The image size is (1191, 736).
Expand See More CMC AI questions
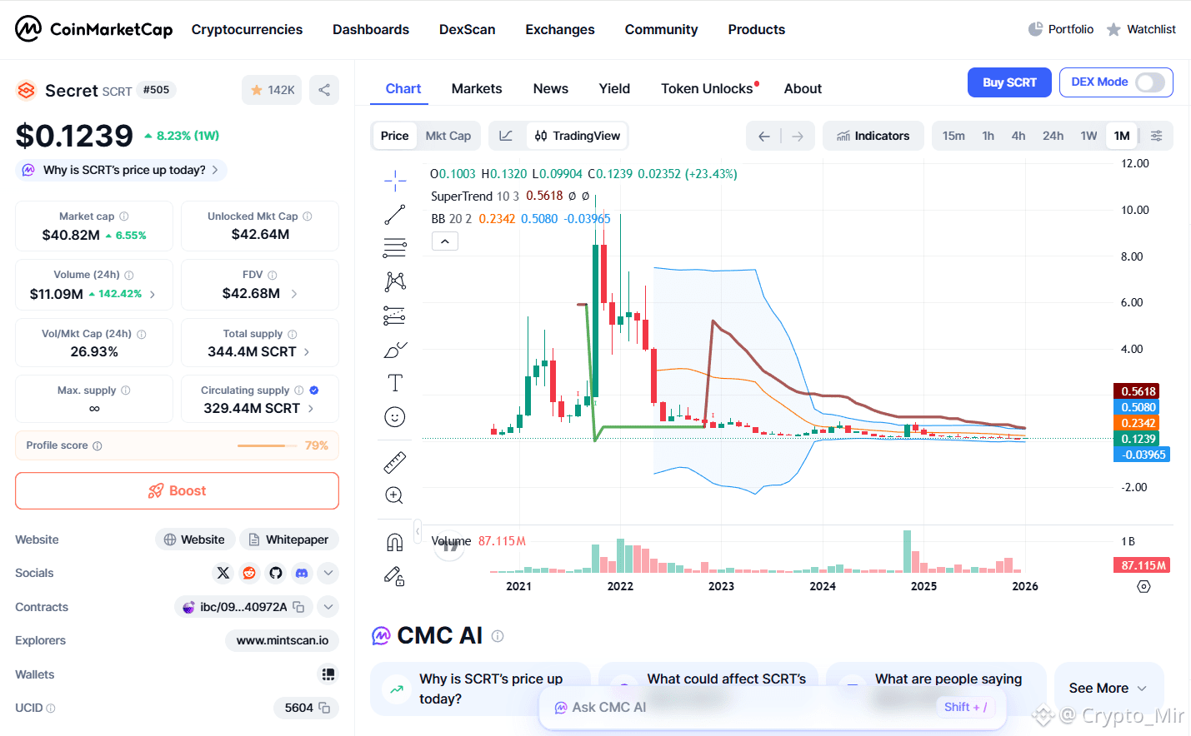click(x=1108, y=689)
